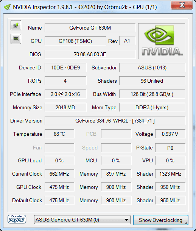Click the NVIDIA logo image

pyautogui.click(x=162, y=41)
